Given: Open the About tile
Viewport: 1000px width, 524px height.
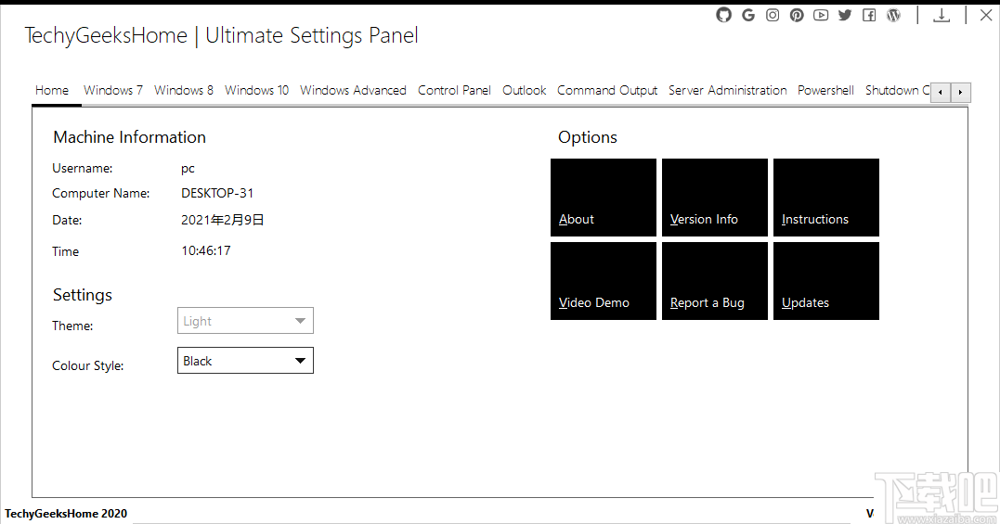Looking at the screenshot, I should pyautogui.click(x=604, y=198).
